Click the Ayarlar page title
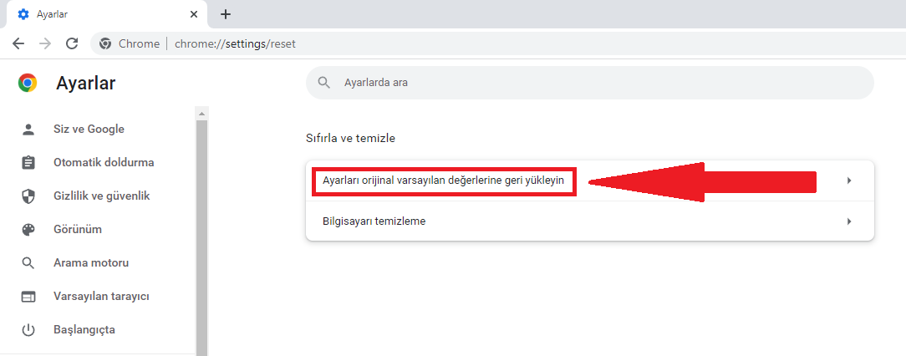Viewport: 906px width, 356px height. [x=85, y=84]
